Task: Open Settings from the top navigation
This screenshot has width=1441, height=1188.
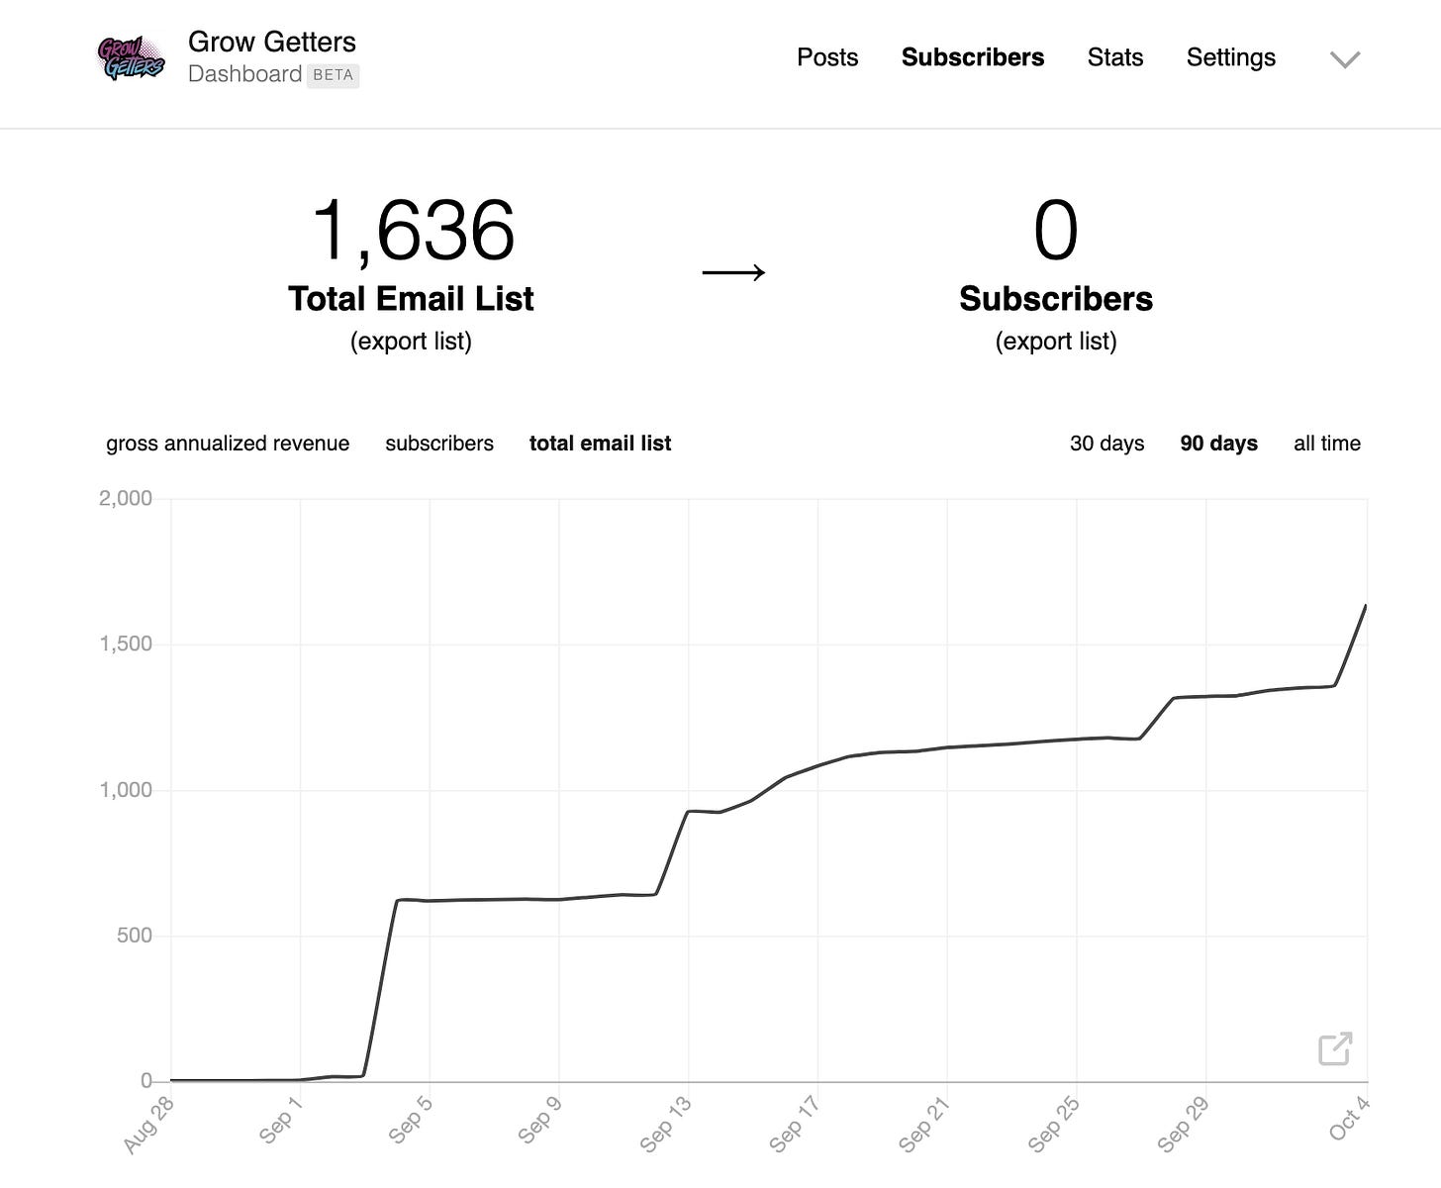Action: pyautogui.click(x=1230, y=57)
